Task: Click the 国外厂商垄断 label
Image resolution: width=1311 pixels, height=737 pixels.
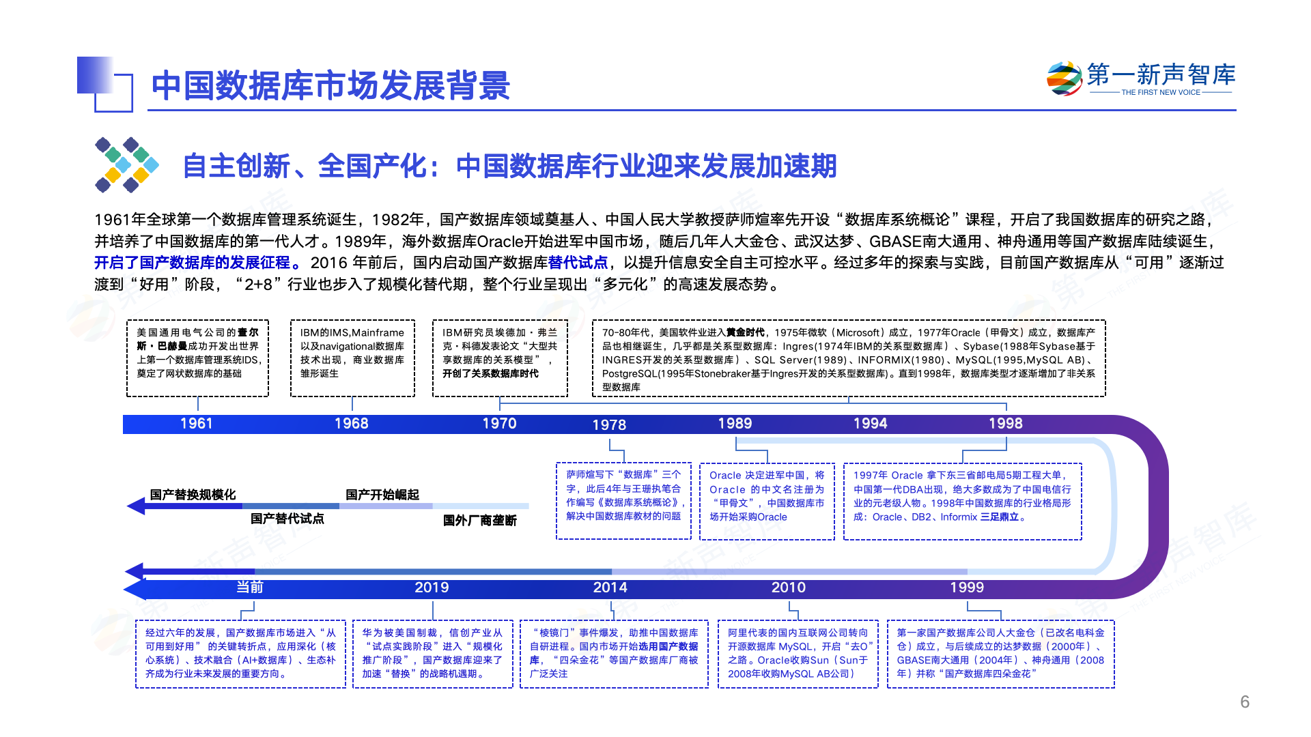Action: 481,520
